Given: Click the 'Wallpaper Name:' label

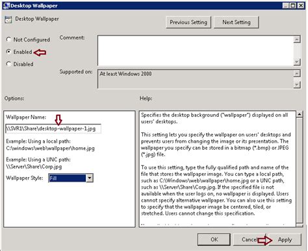Looking at the screenshot, I should pyautogui.click(x=26, y=117).
